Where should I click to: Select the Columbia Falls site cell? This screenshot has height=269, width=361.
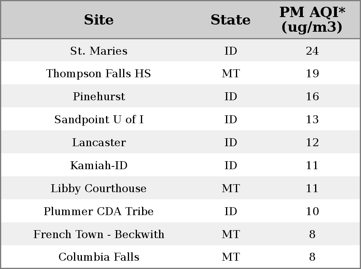click(x=99, y=257)
